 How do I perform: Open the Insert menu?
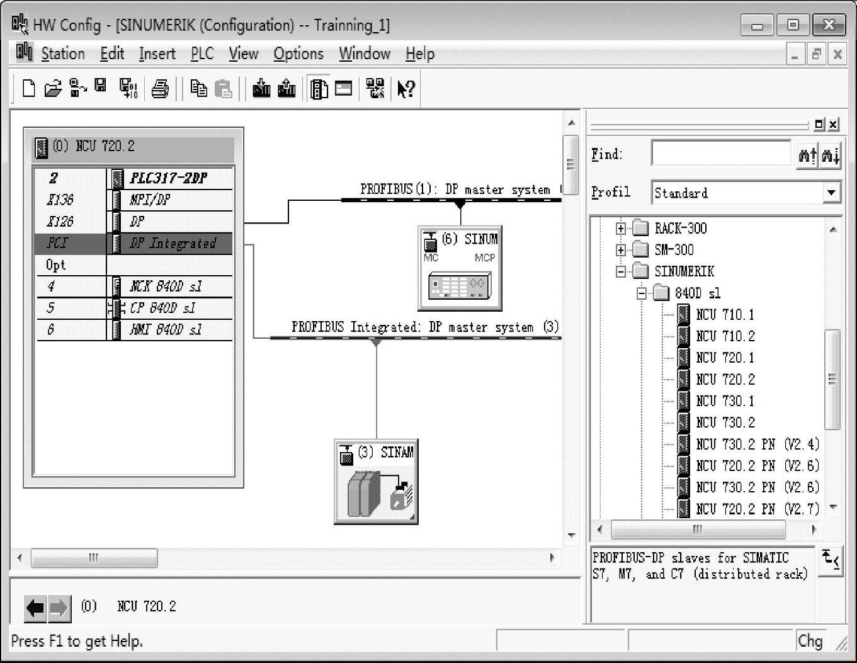(x=157, y=54)
